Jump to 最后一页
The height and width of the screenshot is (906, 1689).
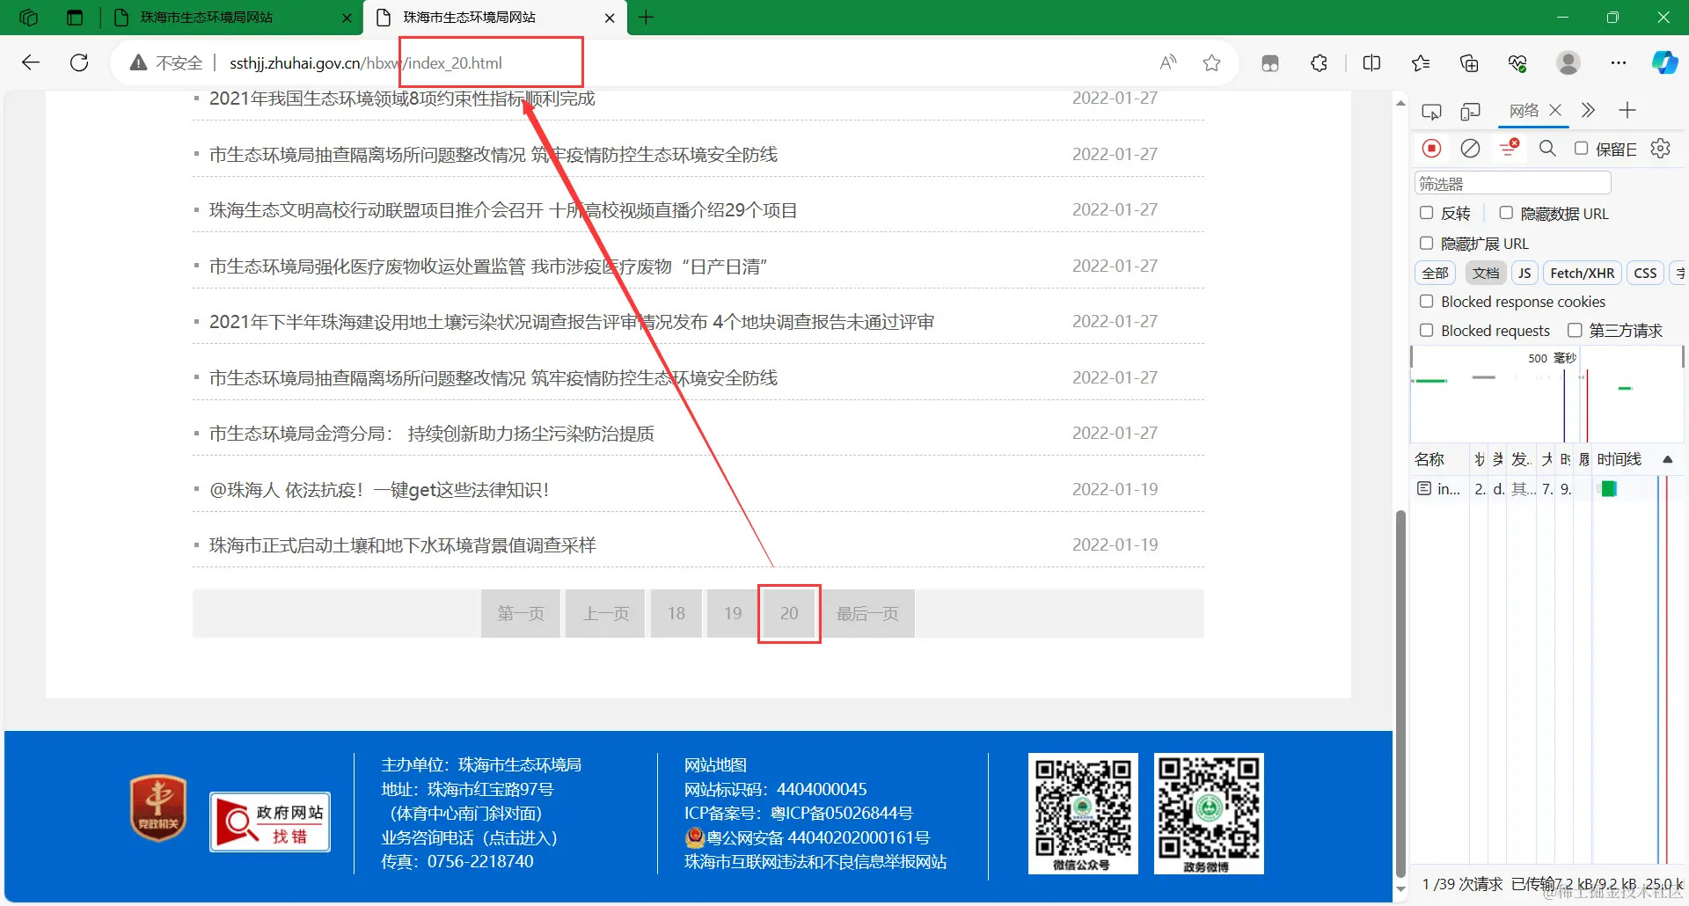pos(867,613)
